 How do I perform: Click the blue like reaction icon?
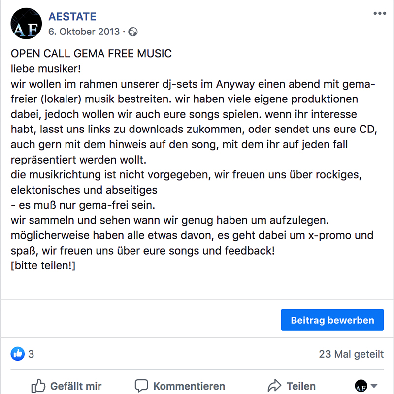(17, 353)
